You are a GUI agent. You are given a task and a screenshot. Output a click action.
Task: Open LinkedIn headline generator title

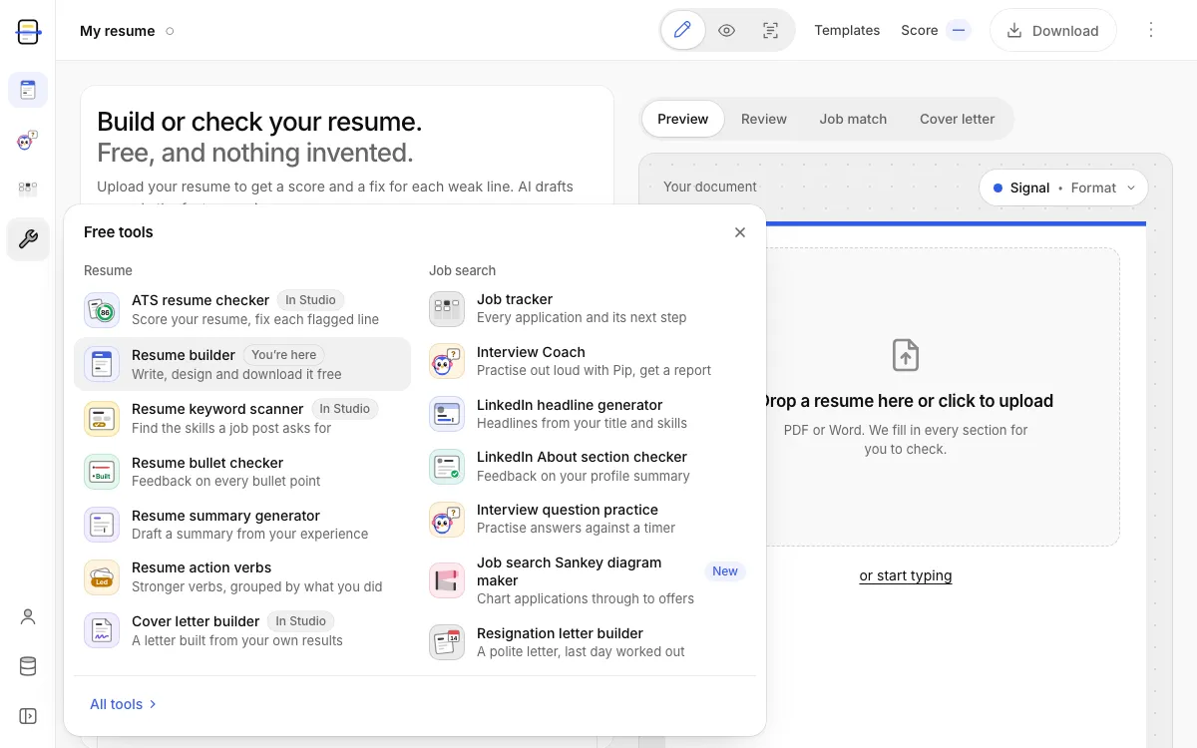point(570,405)
